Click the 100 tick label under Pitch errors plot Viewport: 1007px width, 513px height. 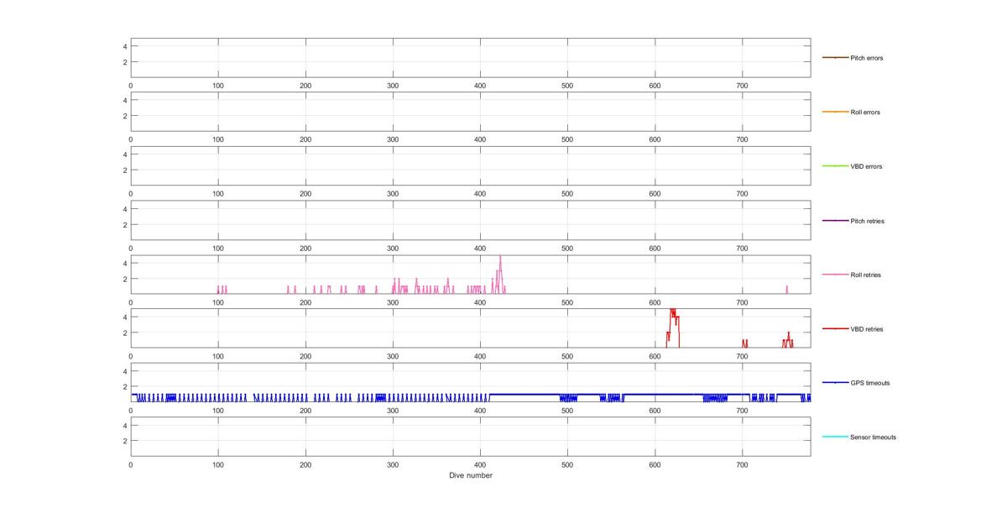coord(218,86)
